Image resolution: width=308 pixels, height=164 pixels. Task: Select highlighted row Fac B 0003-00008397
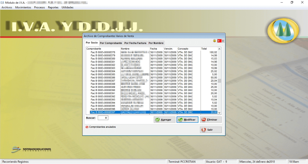click(x=154, y=112)
